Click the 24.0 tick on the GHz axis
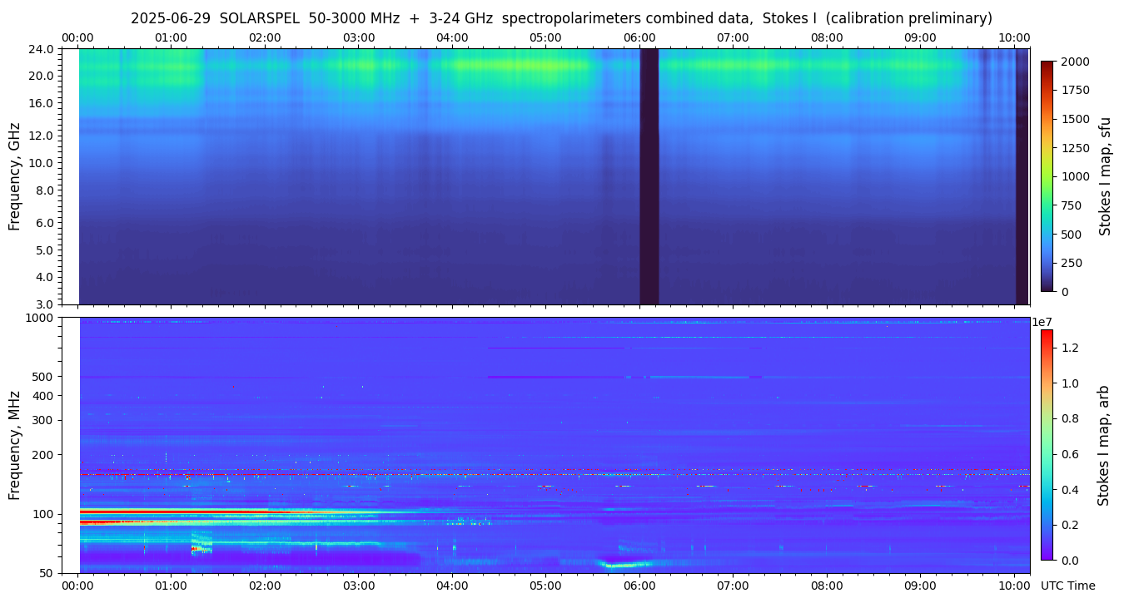The width and height of the screenshot is (1124, 603). point(42,49)
